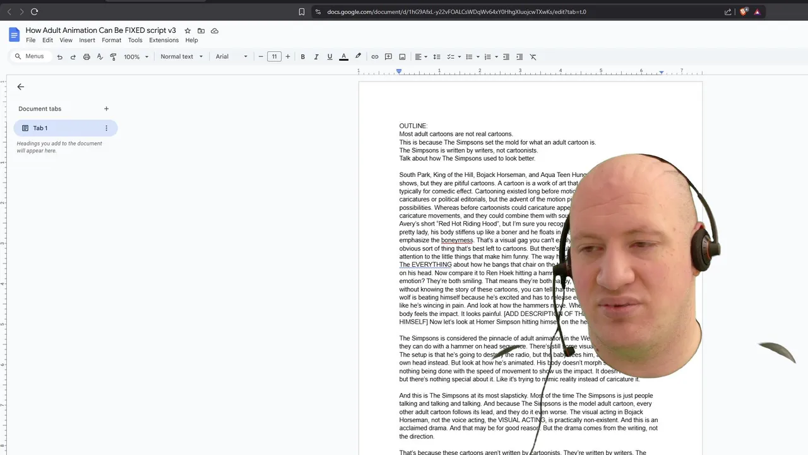Bookmark this page in browser
808x455 pixels.
pos(302,11)
